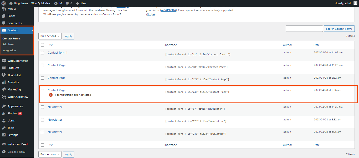
Task: Select Add New in Contact submenu
Action: point(8,44)
